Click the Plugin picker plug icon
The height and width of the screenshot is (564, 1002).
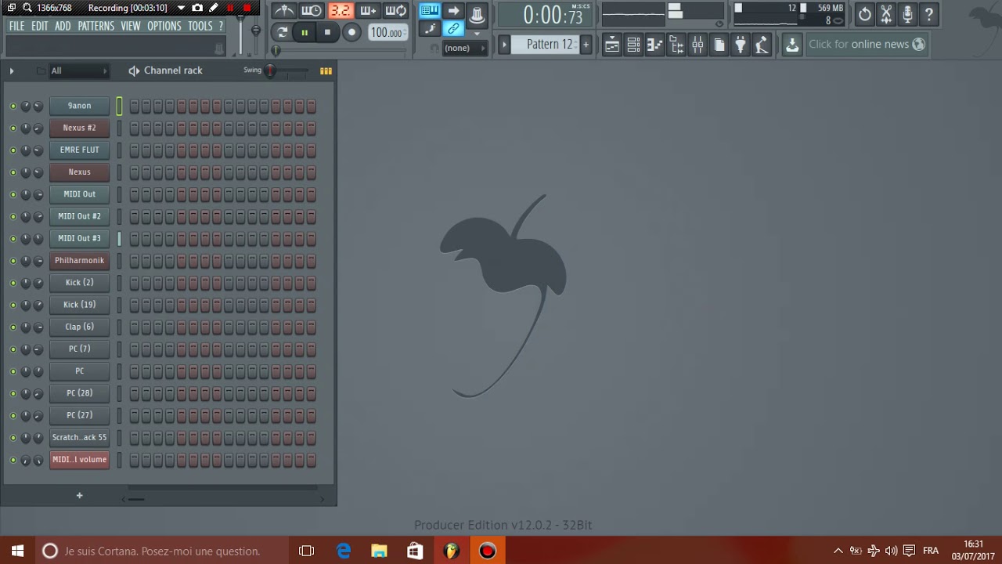point(740,45)
